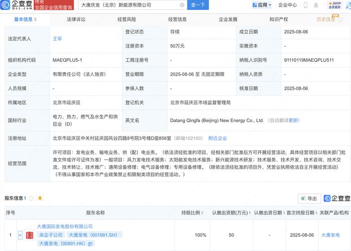Screen dimensions: 351x251
Task: Click 有限责任公司（法人独资） cell
Action: pos(79,74)
